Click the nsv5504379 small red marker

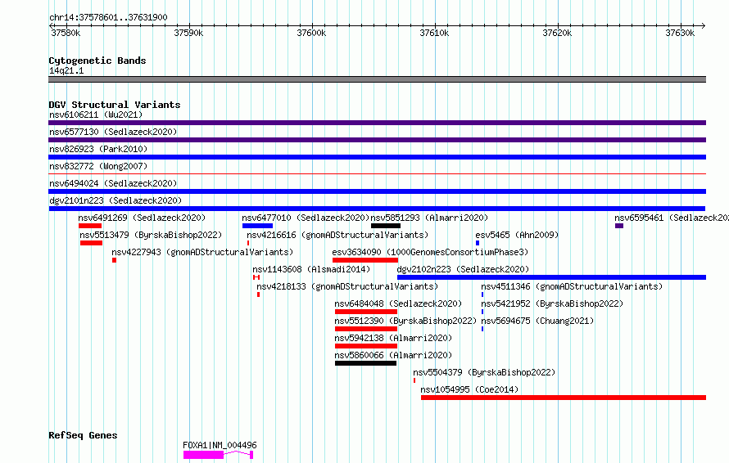point(414,380)
